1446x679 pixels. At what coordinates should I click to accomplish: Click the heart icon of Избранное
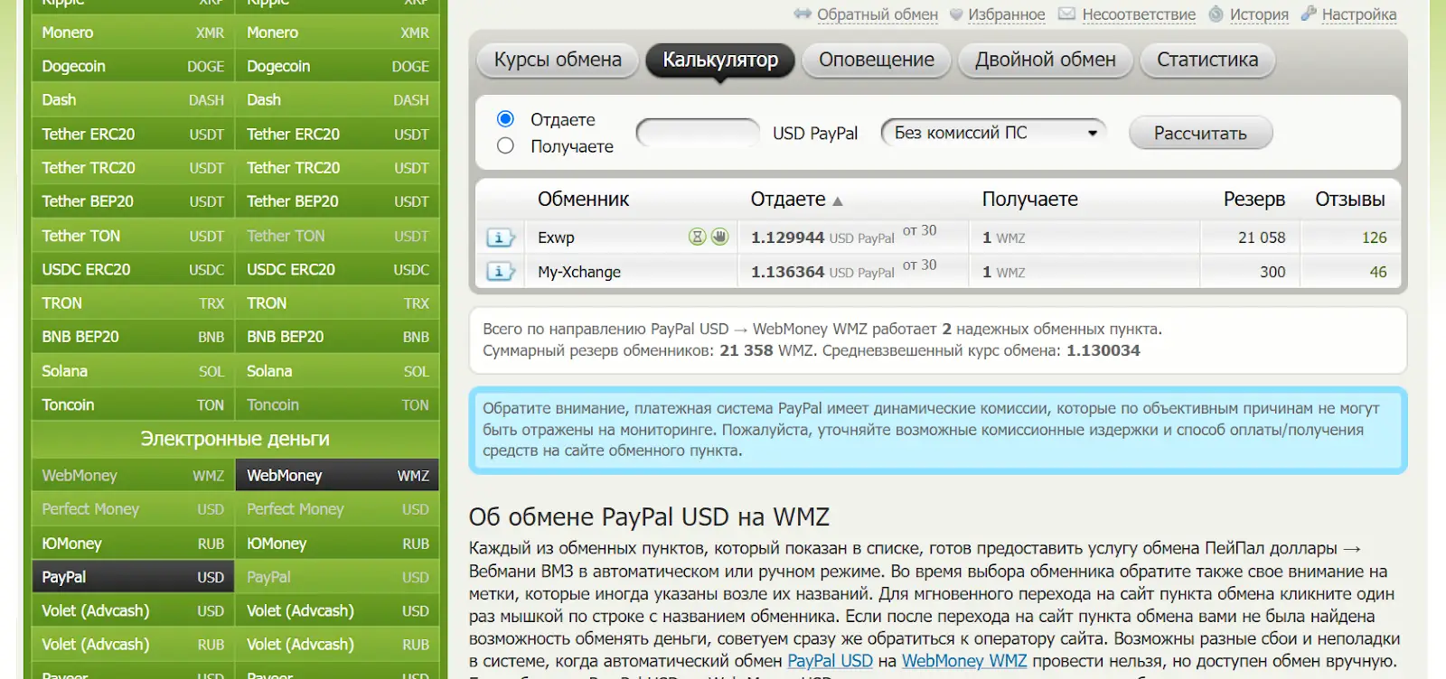coord(957,14)
